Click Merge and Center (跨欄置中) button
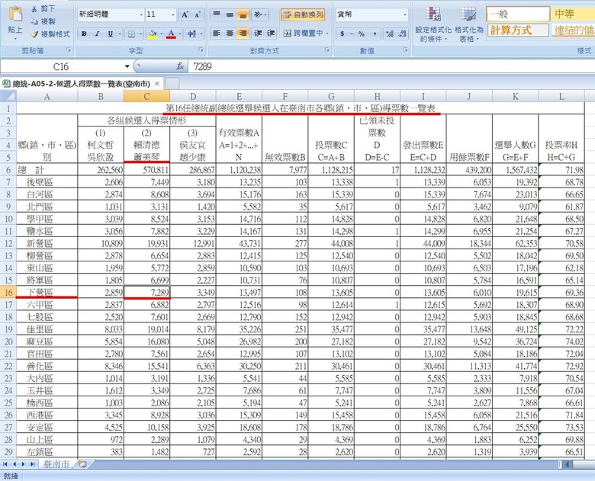Screen dimensions: 595x481 click(302, 34)
